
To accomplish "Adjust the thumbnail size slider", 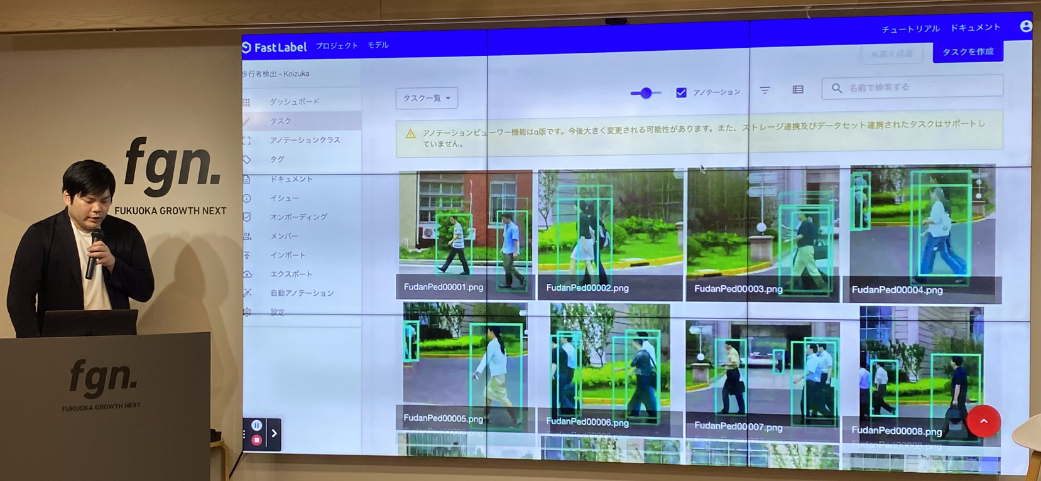I will coord(646,93).
